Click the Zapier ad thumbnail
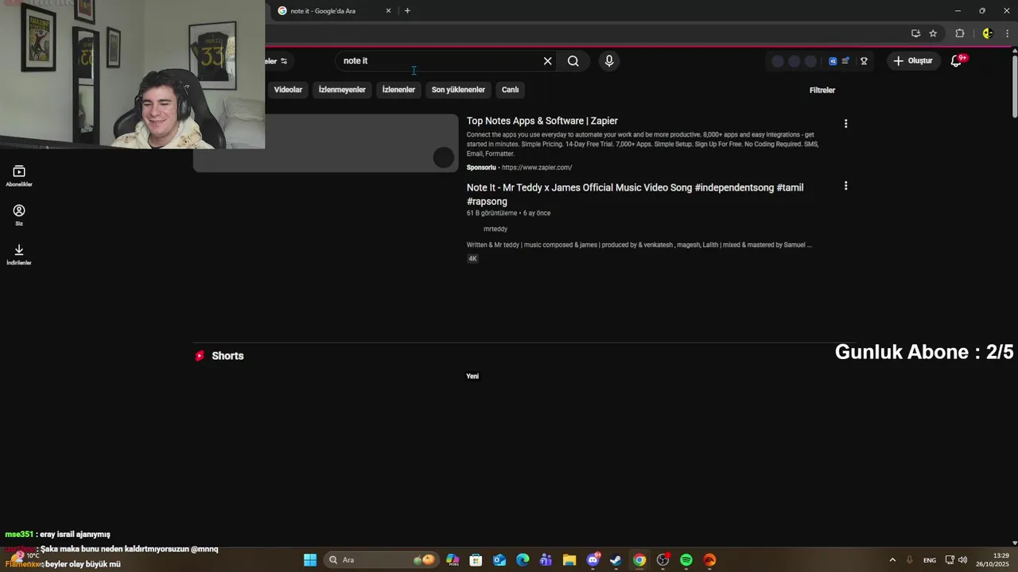 coord(326,143)
